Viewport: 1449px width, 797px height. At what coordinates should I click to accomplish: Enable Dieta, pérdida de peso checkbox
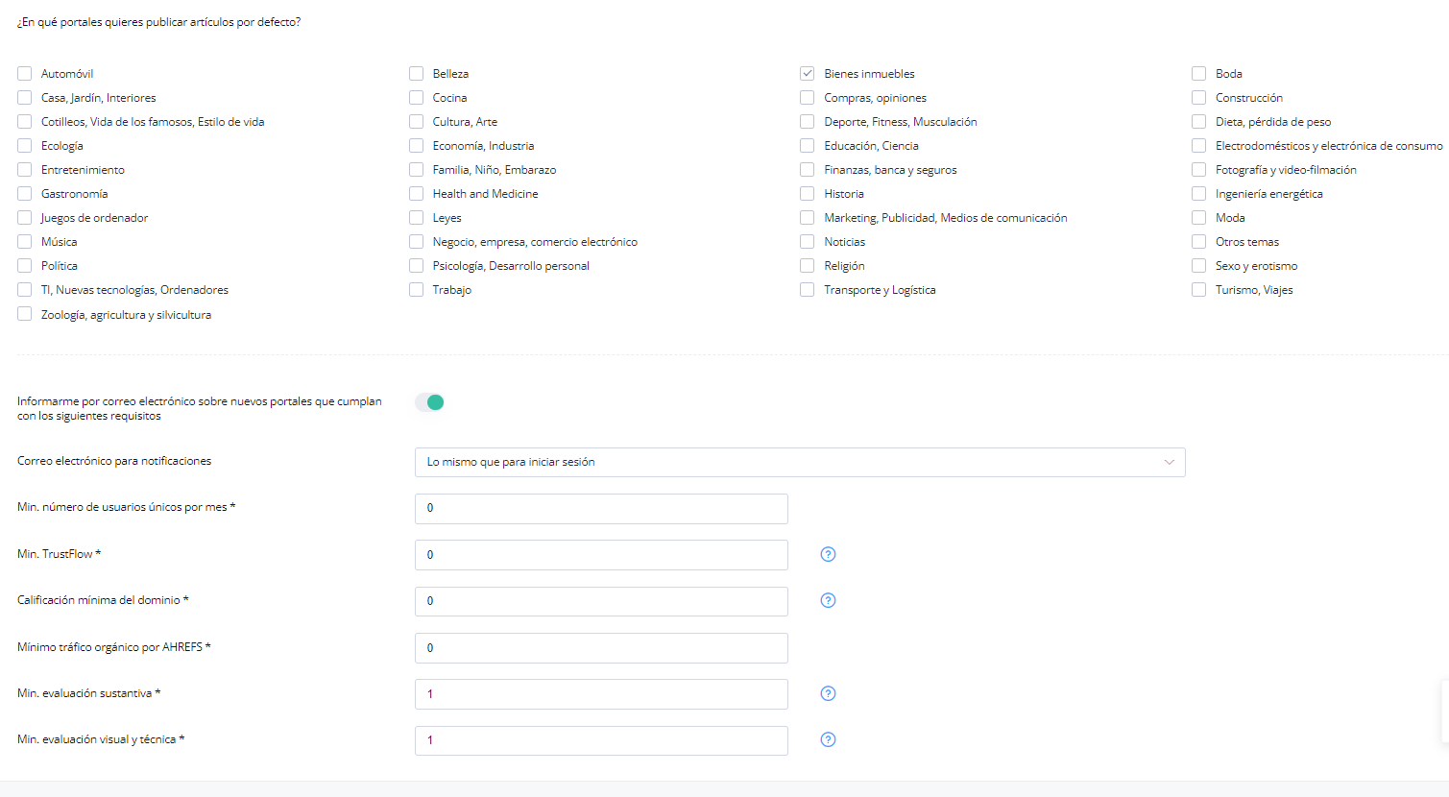click(x=1199, y=121)
